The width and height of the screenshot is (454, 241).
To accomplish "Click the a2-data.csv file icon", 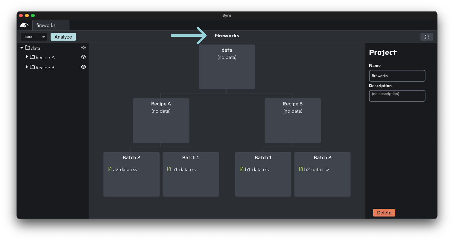I will 110,169.
